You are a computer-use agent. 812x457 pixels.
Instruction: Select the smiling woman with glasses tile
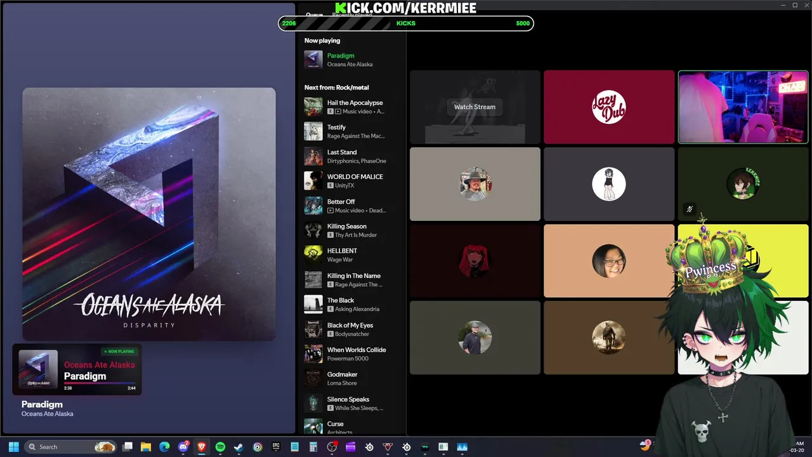[609, 261]
